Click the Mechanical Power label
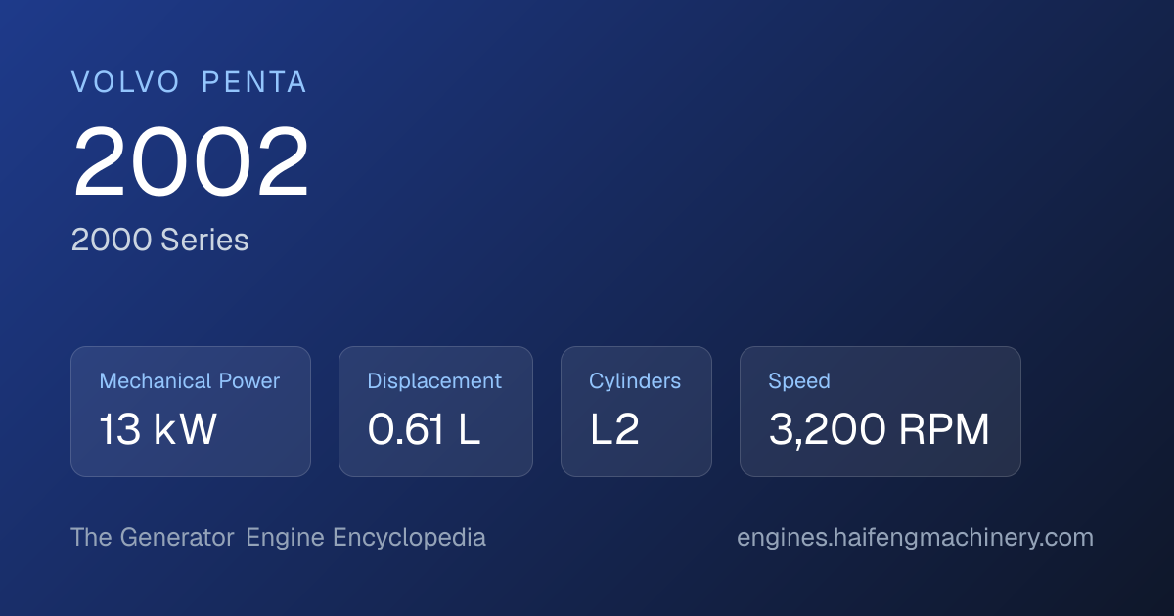The image size is (1174, 616). (190, 381)
